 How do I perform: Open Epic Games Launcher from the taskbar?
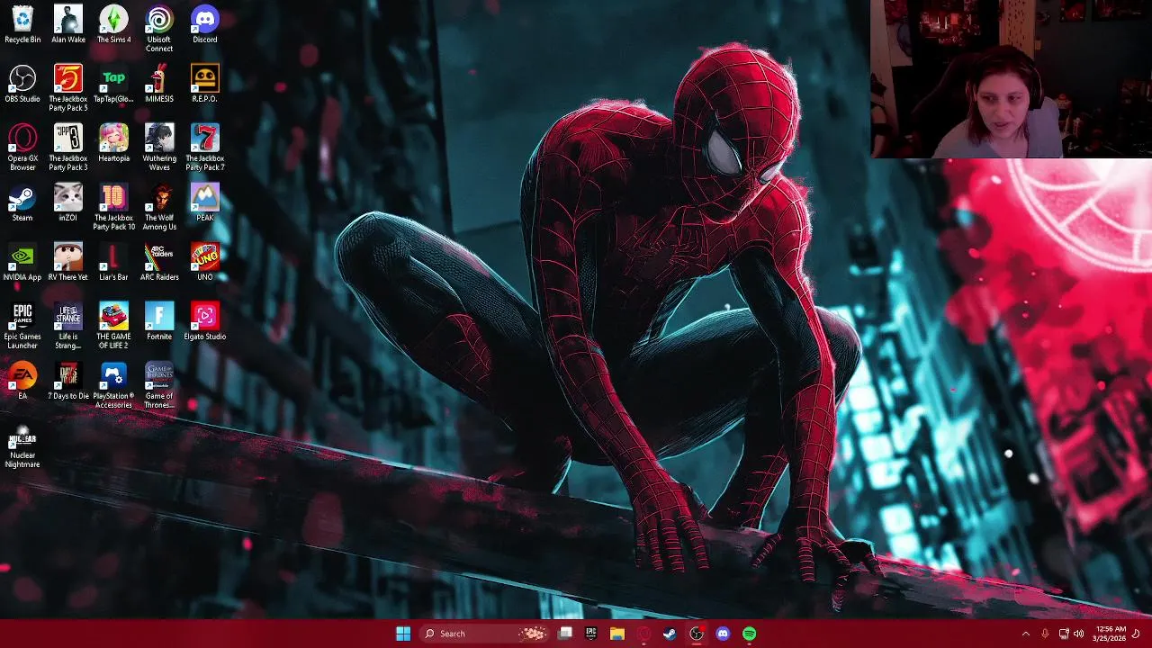click(591, 634)
